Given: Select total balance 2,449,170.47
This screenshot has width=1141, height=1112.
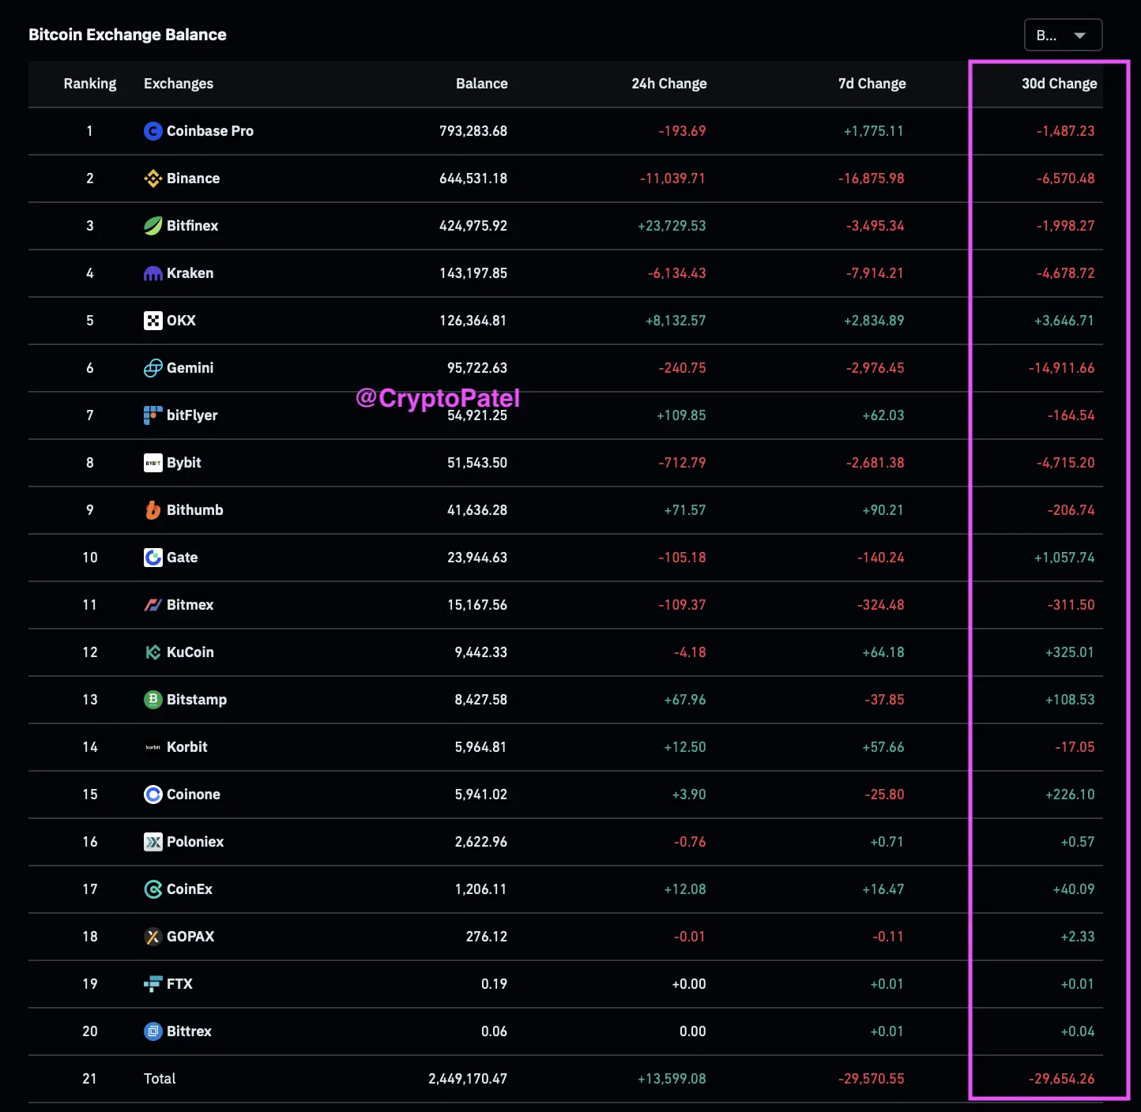Looking at the screenshot, I should (468, 1079).
